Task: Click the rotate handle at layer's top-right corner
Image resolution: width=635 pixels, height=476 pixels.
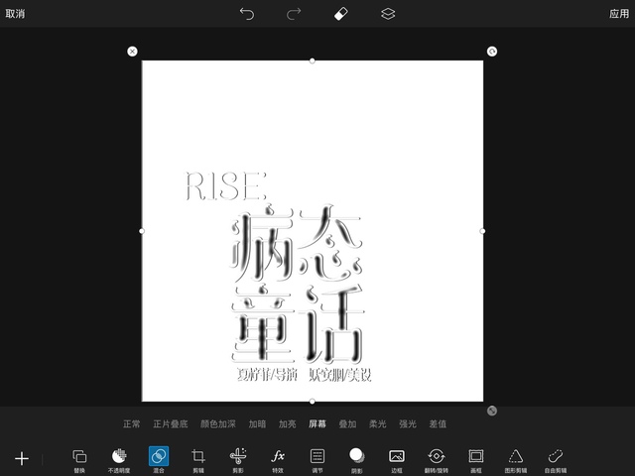Action: click(x=492, y=52)
